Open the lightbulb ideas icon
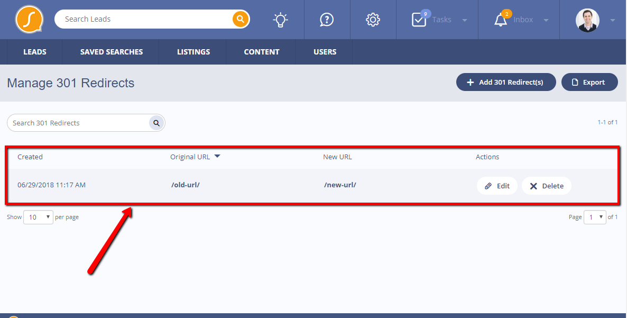The width and height of the screenshot is (627, 318). click(280, 20)
